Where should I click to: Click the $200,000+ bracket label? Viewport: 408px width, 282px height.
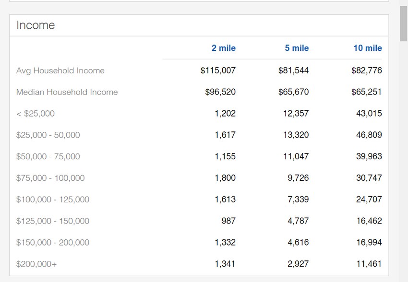click(36, 264)
